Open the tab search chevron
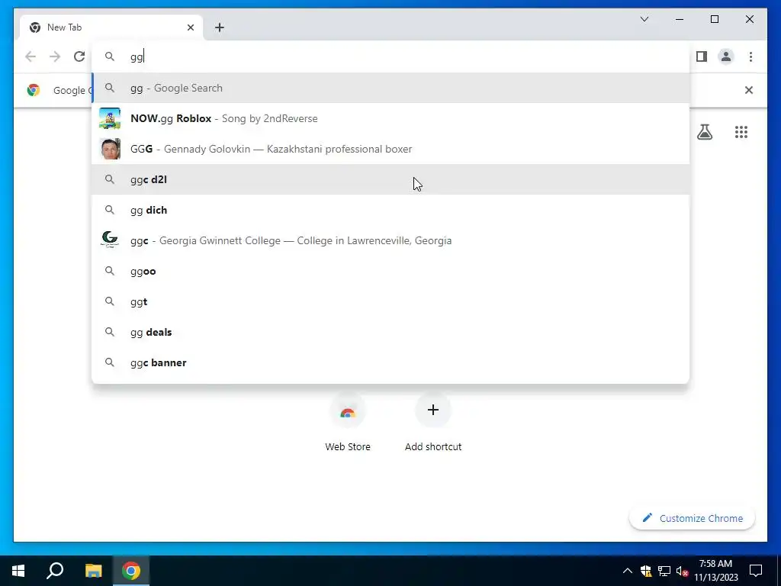 click(x=644, y=19)
